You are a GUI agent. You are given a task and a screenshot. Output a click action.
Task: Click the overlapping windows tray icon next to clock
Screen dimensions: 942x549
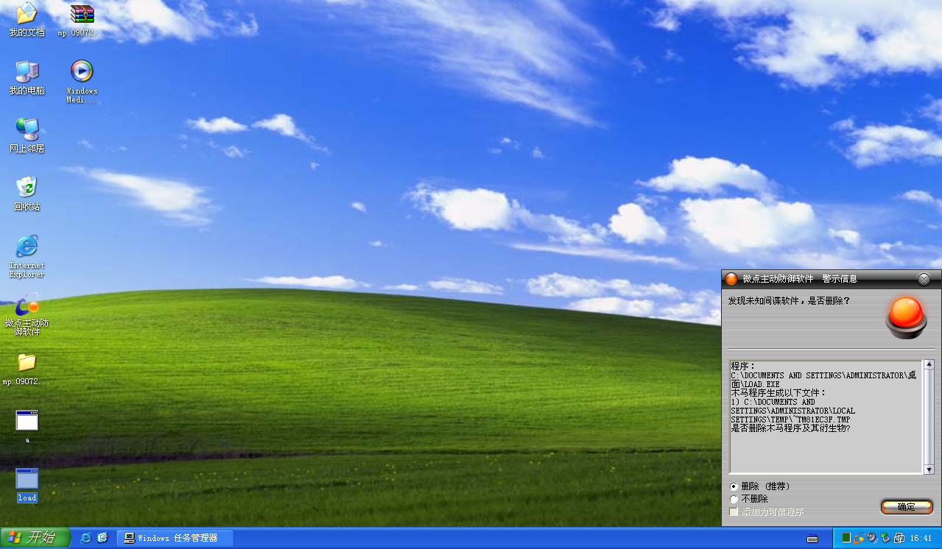click(899, 538)
